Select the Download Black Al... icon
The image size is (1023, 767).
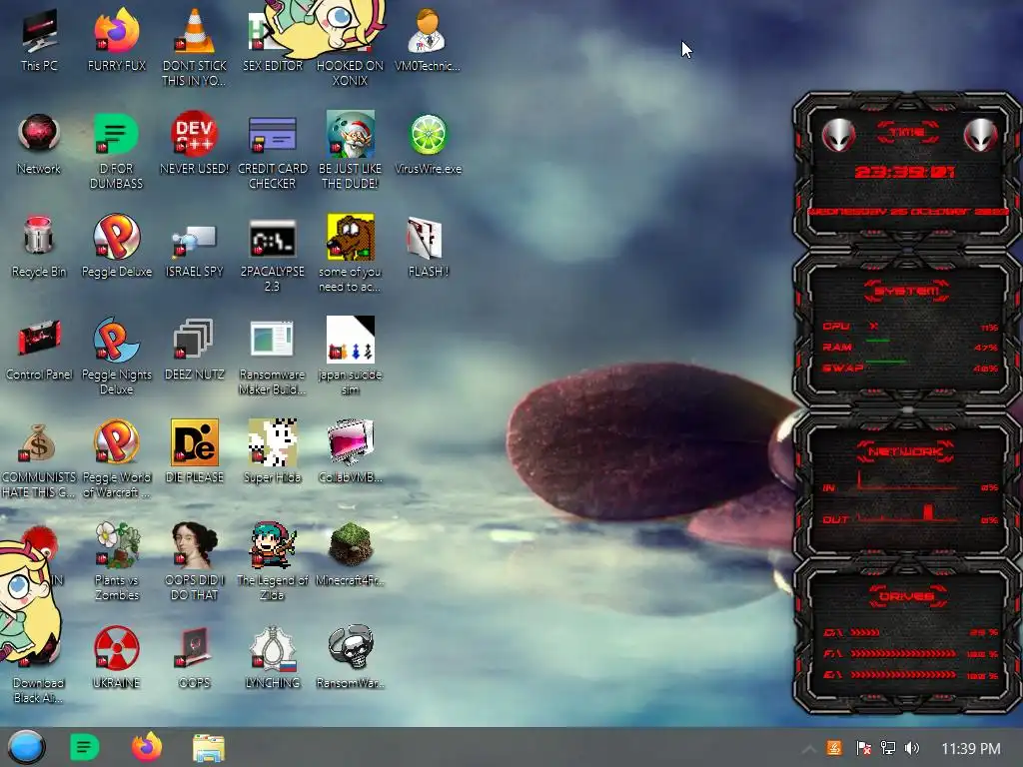tap(39, 690)
